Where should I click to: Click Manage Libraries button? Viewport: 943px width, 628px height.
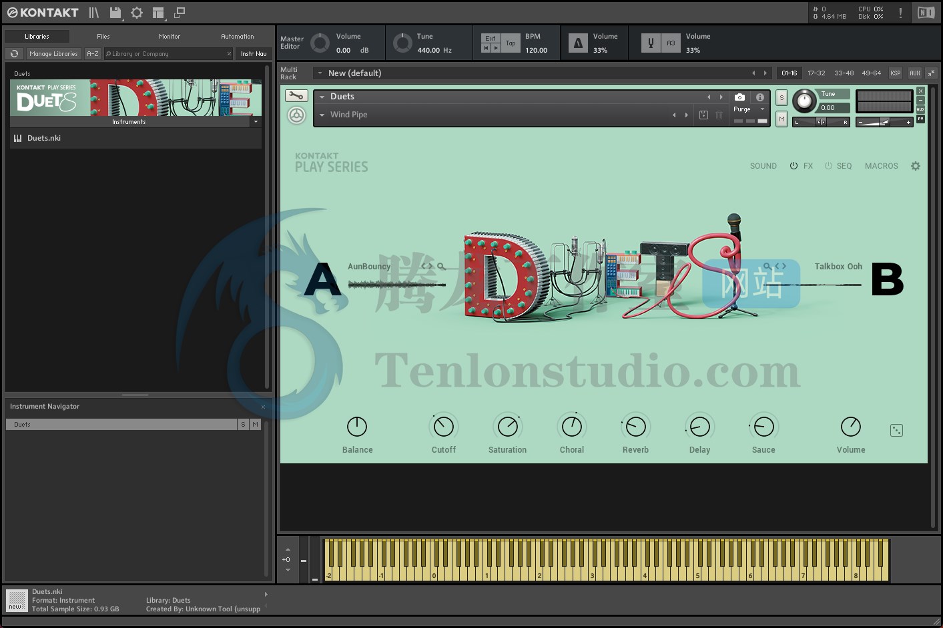coord(53,54)
